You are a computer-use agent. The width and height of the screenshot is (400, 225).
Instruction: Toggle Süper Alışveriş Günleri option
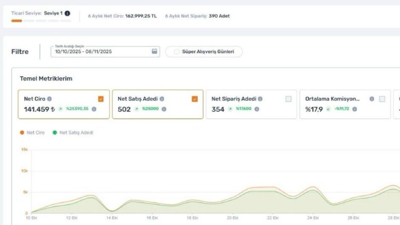204,52
